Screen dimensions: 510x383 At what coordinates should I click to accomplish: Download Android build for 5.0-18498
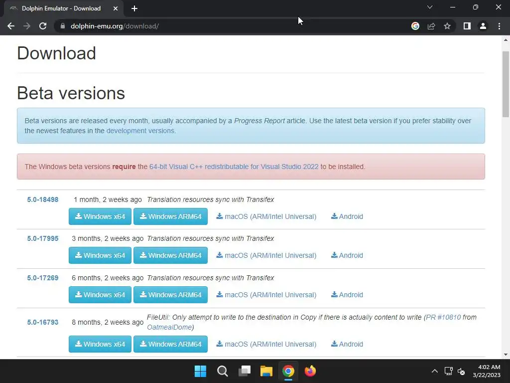coord(347,216)
